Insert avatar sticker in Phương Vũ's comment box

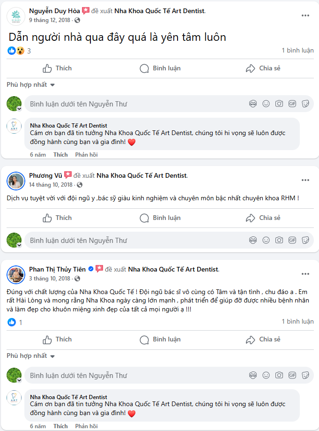253,240
